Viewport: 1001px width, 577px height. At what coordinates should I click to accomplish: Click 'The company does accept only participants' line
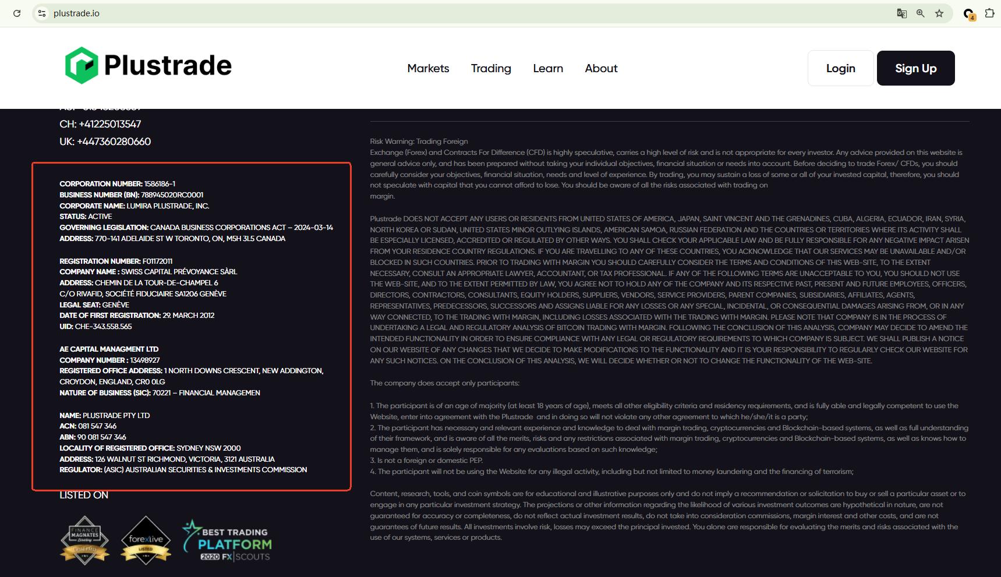[444, 383]
